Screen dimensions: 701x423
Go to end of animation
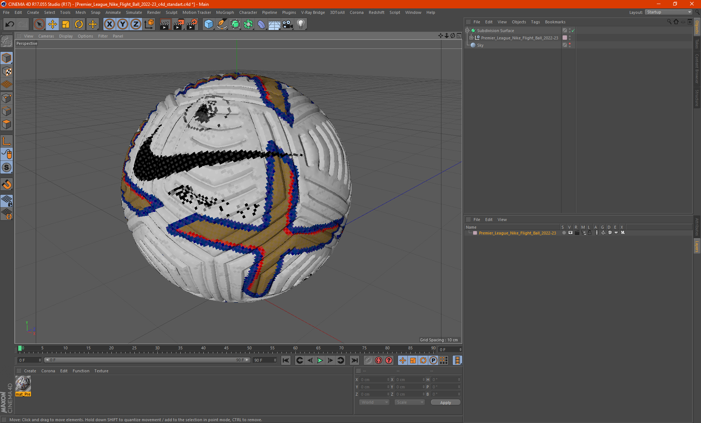pos(355,360)
